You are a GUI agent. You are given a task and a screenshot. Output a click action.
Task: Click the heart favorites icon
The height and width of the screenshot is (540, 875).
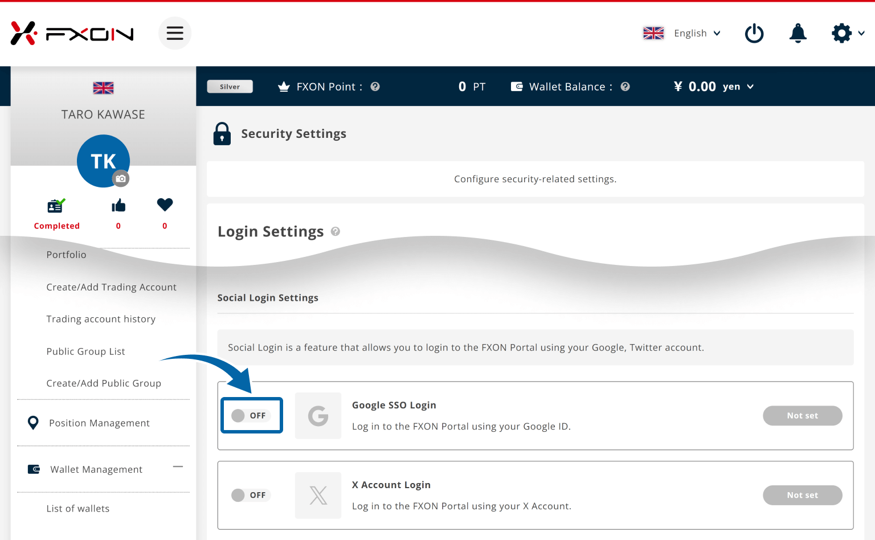[165, 204]
